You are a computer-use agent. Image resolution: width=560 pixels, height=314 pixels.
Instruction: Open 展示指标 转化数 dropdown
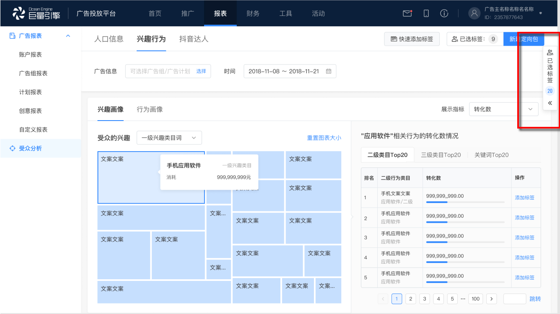(504, 109)
